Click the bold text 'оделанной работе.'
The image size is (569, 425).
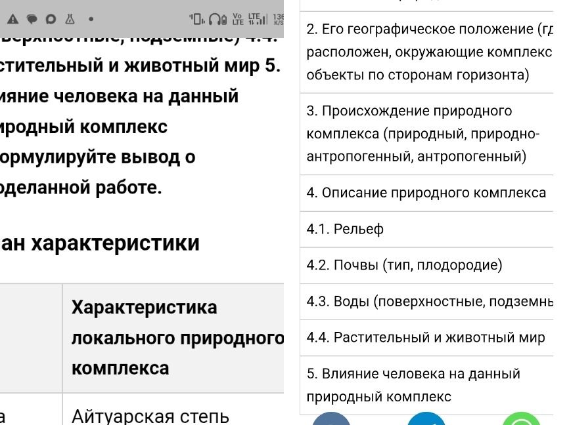click(x=81, y=188)
